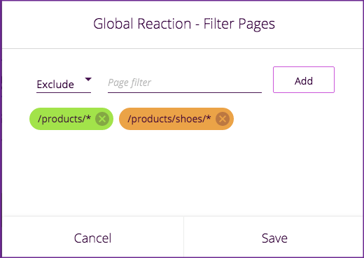
Task: Click the underline below Page filter field
Action: coord(185,92)
